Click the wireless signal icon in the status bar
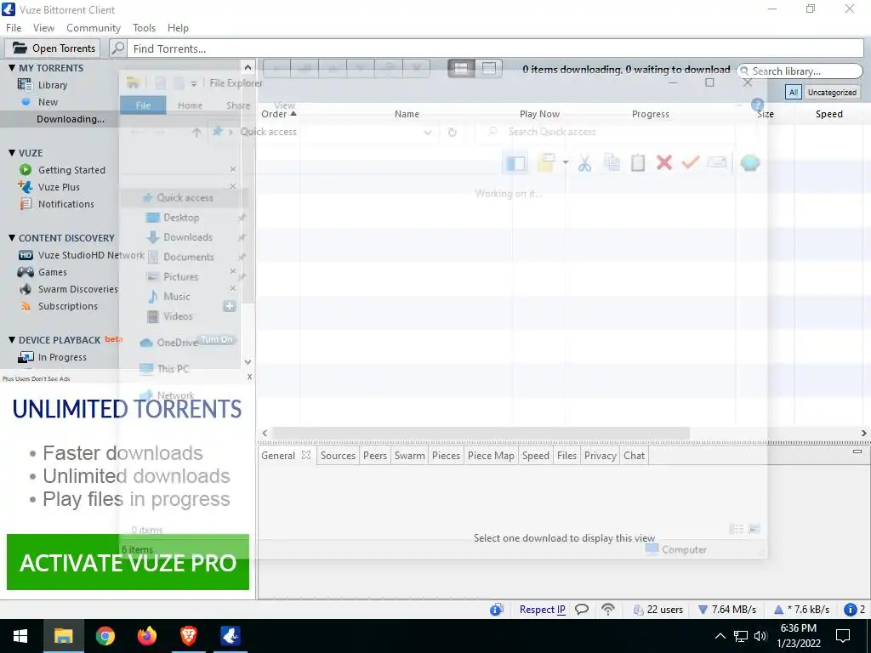This screenshot has height=653, width=871. point(608,609)
